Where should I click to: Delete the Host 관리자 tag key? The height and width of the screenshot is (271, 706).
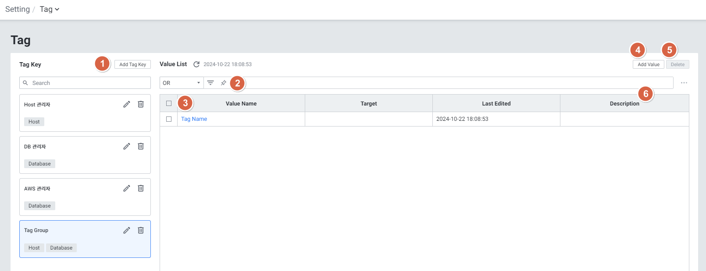pos(141,104)
